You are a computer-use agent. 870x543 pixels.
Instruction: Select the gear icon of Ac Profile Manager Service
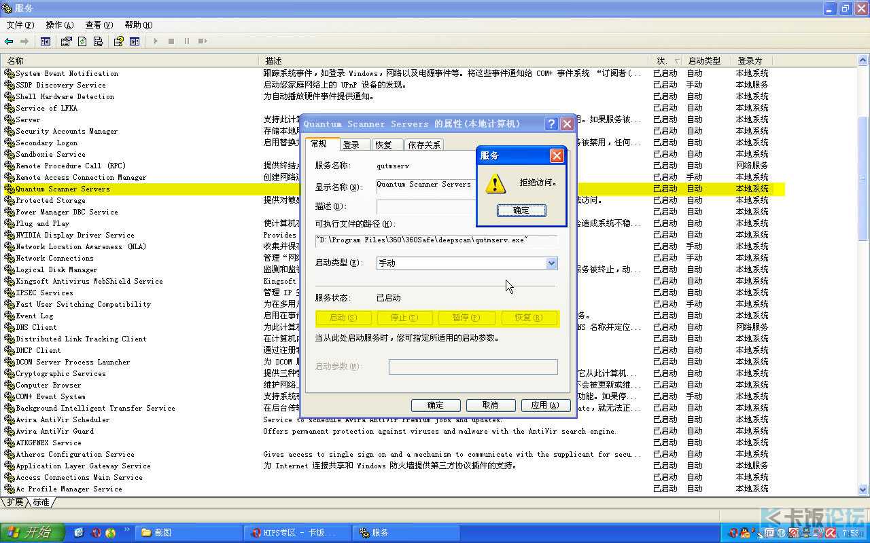(10, 489)
